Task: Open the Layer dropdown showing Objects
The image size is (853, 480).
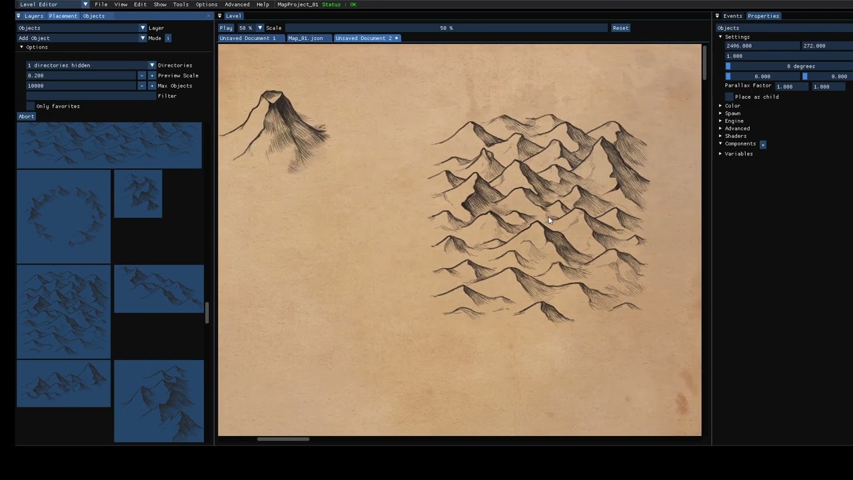Action: [81, 28]
